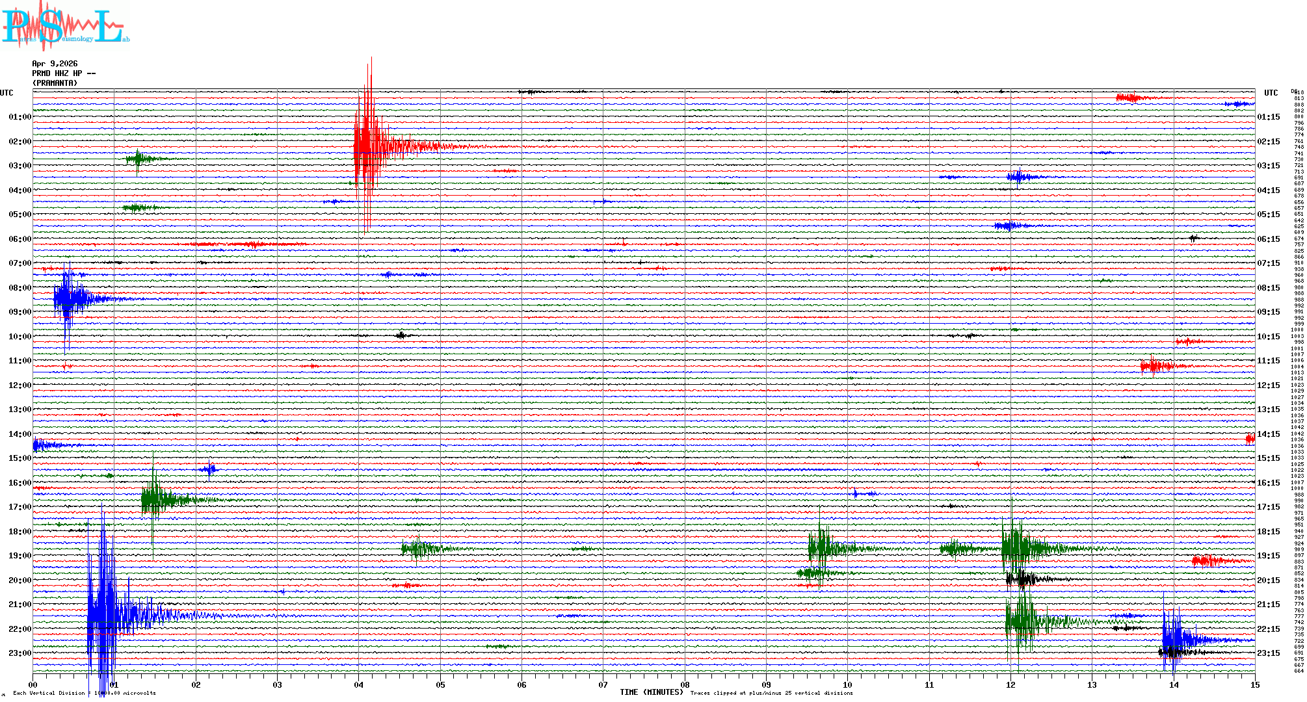Screen dimensions: 1307x702
Task: Click the Apr 9,2026 date text
Action: click(x=55, y=64)
